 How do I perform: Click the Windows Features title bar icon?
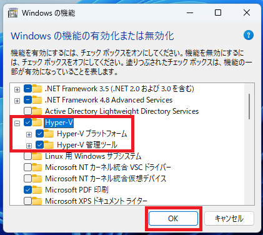click(12, 13)
